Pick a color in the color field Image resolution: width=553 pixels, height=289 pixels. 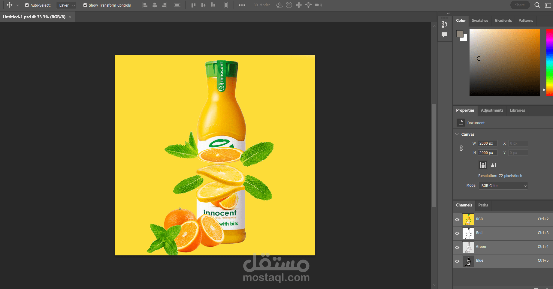(x=505, y=62)
